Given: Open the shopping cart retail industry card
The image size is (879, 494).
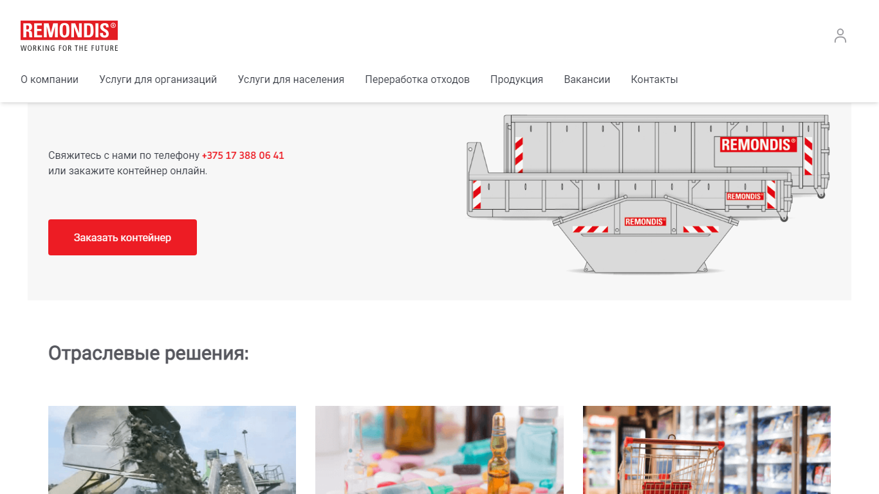Looking at the screenshot, I should 707,450.
